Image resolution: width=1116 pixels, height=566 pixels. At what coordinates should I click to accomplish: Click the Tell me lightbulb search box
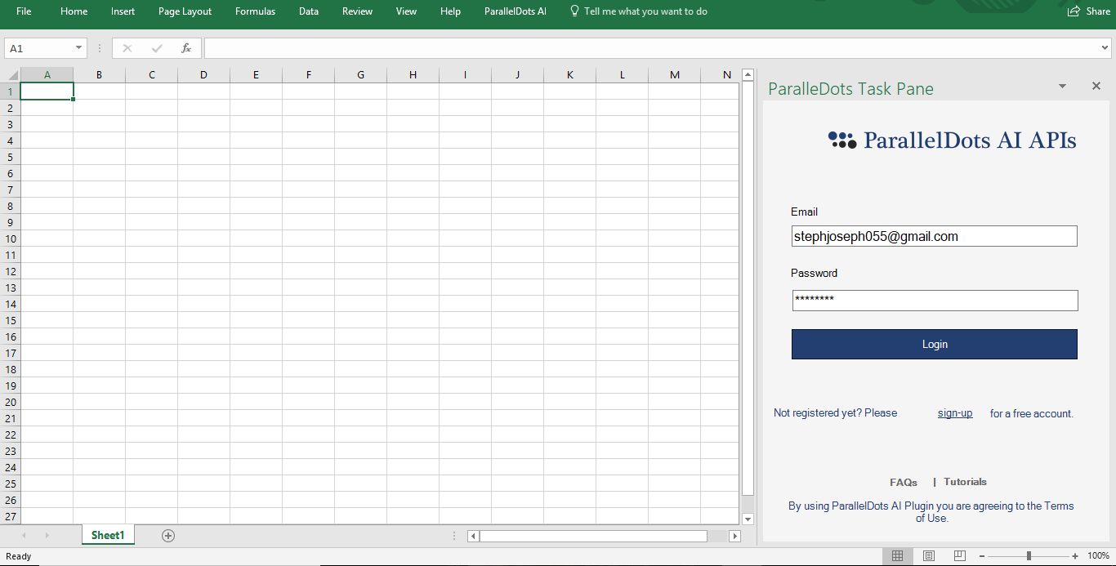639,11
